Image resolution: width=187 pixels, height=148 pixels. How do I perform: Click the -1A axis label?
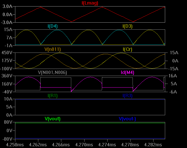[x=9, y=45]
